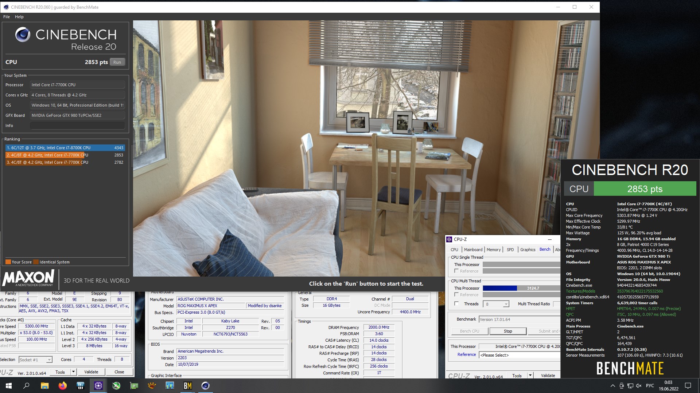700x393 pixels.
Task: Open the Windows Start menu
Action: tap(9, 386)
